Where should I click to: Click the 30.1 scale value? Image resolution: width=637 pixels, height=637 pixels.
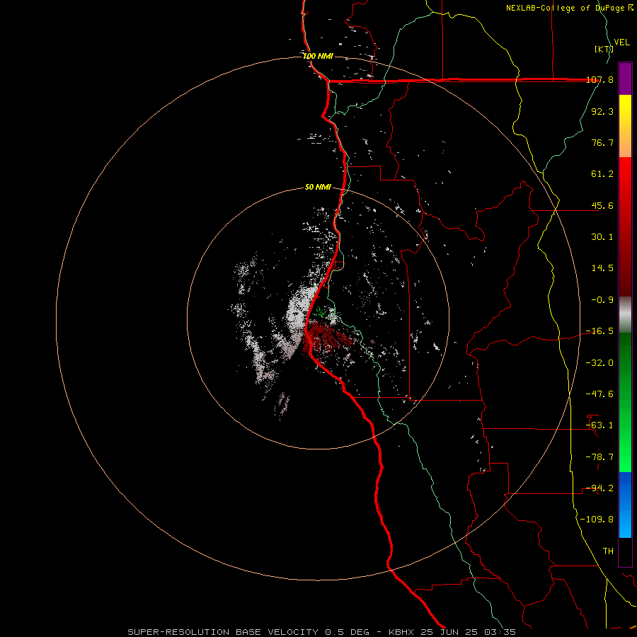(602, 237)
